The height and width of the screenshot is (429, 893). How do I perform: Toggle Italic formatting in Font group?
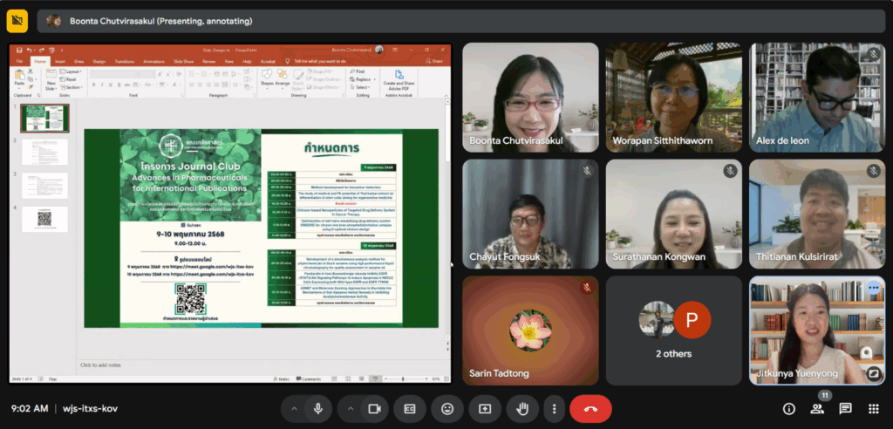click(102, 85)
